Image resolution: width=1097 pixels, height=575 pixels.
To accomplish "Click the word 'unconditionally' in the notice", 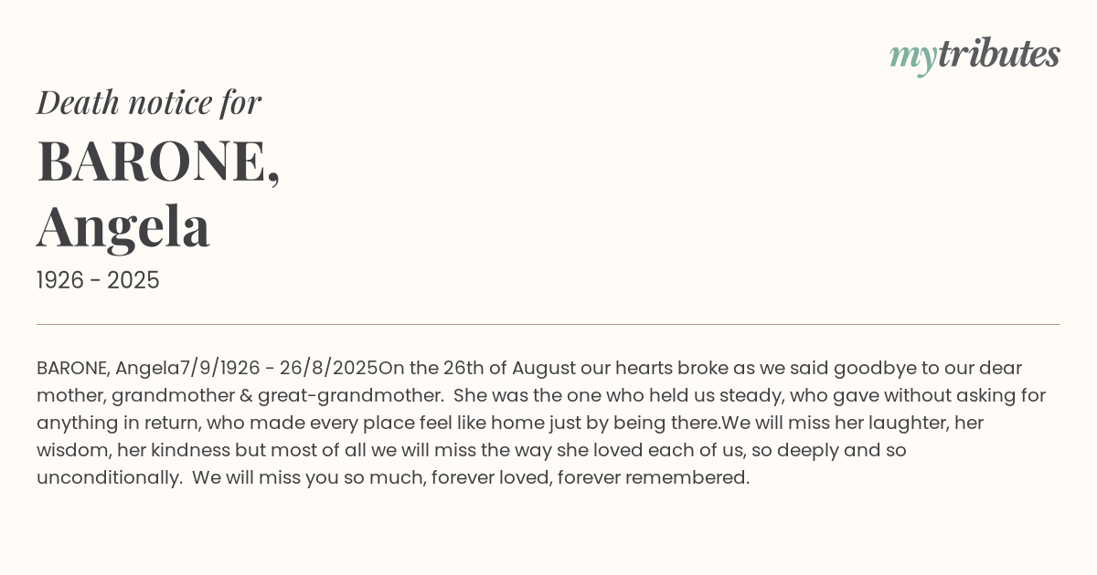I will pos(107,477).
